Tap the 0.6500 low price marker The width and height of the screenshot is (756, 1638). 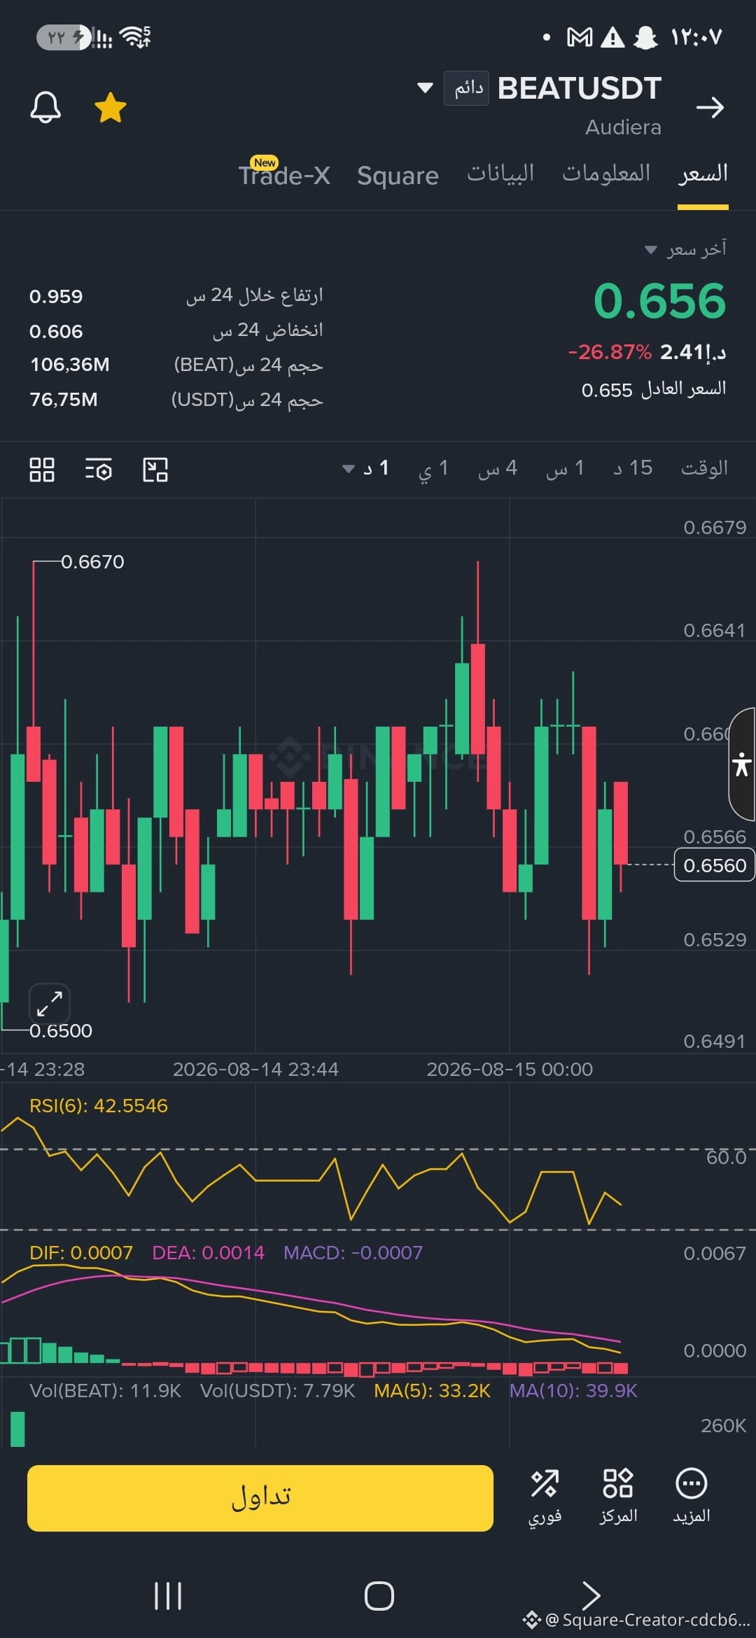coord(61,1030)
